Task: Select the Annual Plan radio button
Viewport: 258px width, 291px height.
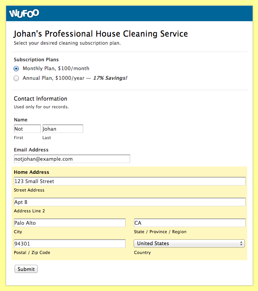Action: click(16, 78)
